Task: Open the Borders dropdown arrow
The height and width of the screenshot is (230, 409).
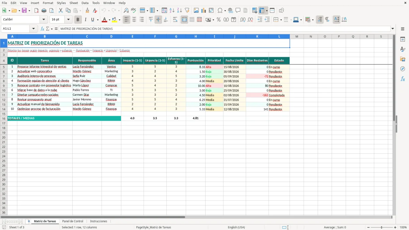Action: (281, 20)
